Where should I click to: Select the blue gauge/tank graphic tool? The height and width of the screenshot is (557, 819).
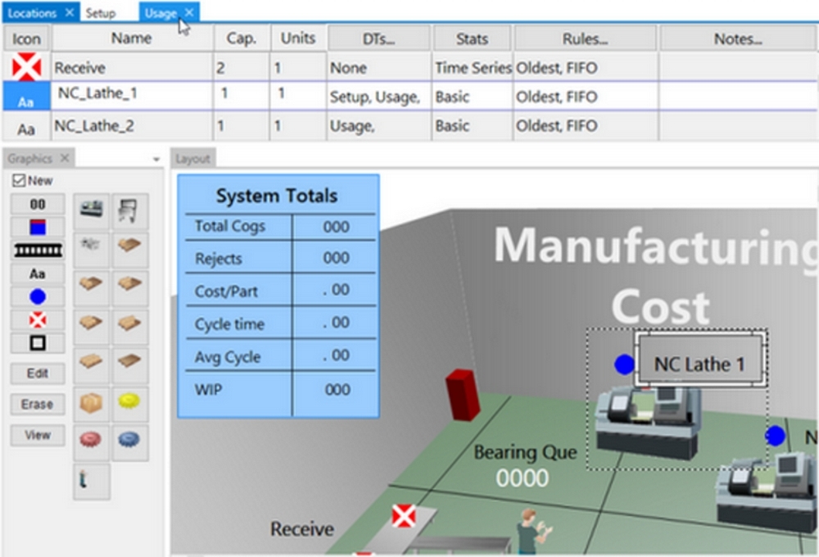38,227
